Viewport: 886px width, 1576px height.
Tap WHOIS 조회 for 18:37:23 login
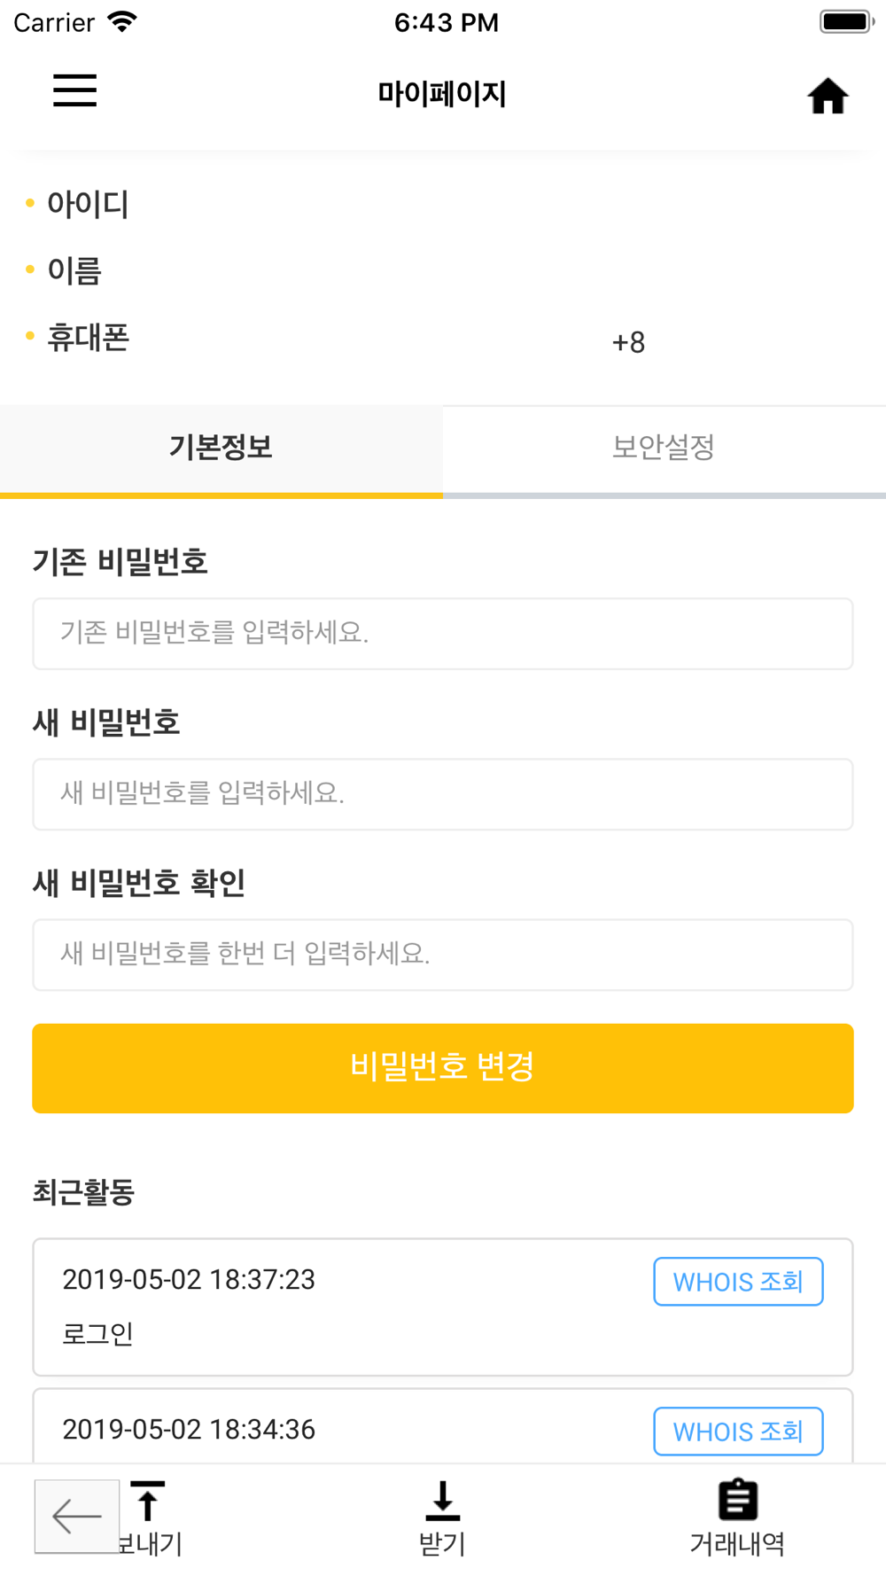(738, 1281)
